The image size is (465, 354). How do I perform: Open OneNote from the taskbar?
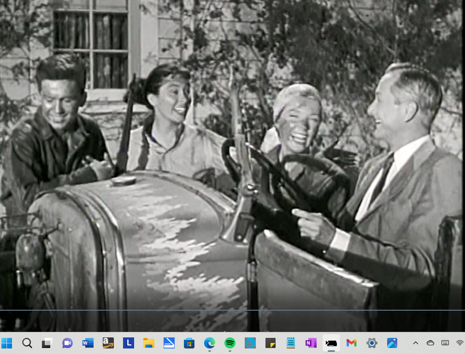click(311, 343)
